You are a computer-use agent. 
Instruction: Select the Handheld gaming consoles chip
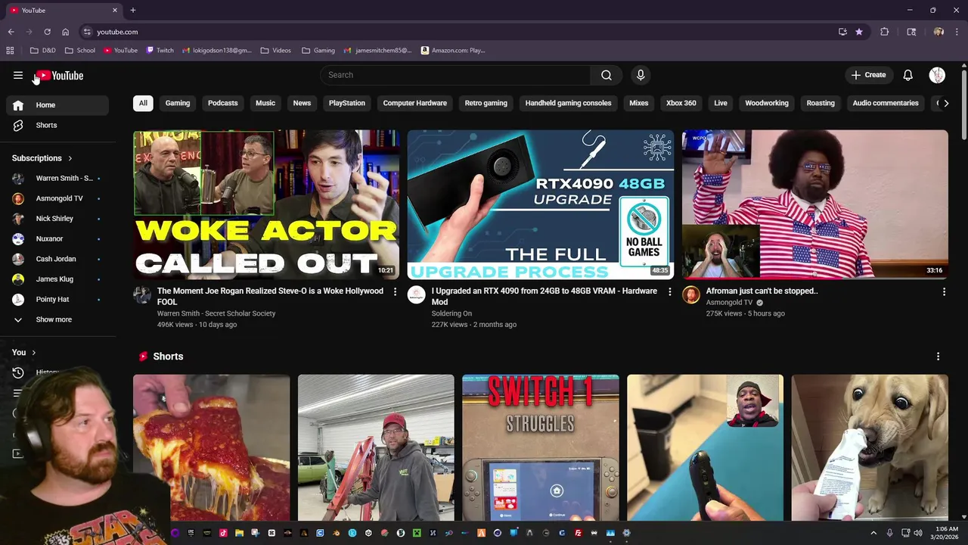tap(568, 103)
